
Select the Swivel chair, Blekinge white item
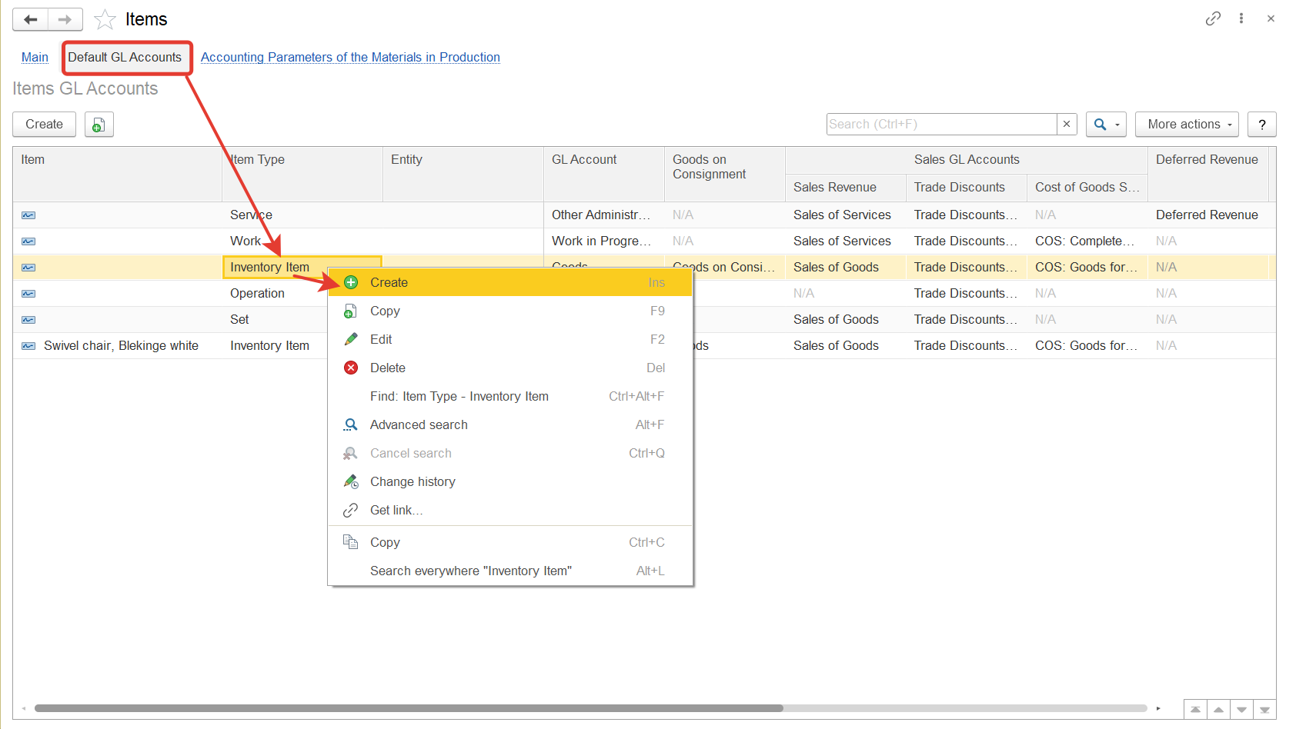pyautogui.click(x=121, y=346)
